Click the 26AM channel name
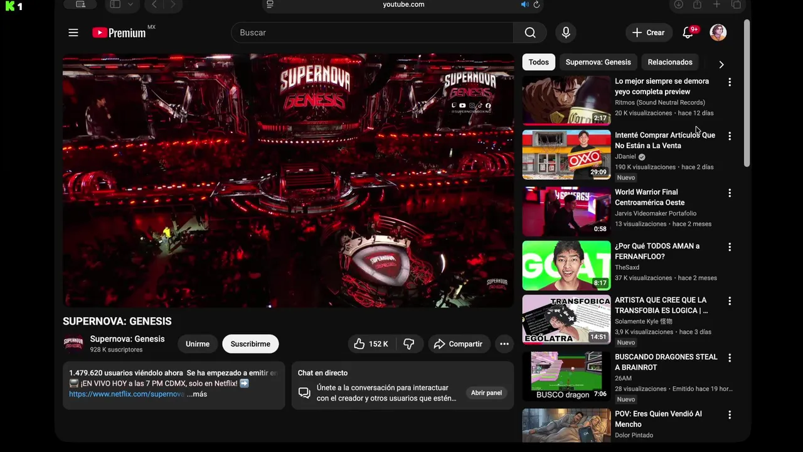Viewport: 803px width, 452px height. click(x=623, y=379)
